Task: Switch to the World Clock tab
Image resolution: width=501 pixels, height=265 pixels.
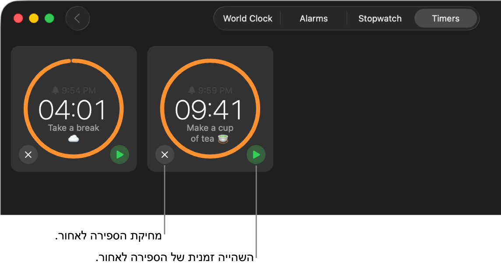Action: [x=247, y=18]
